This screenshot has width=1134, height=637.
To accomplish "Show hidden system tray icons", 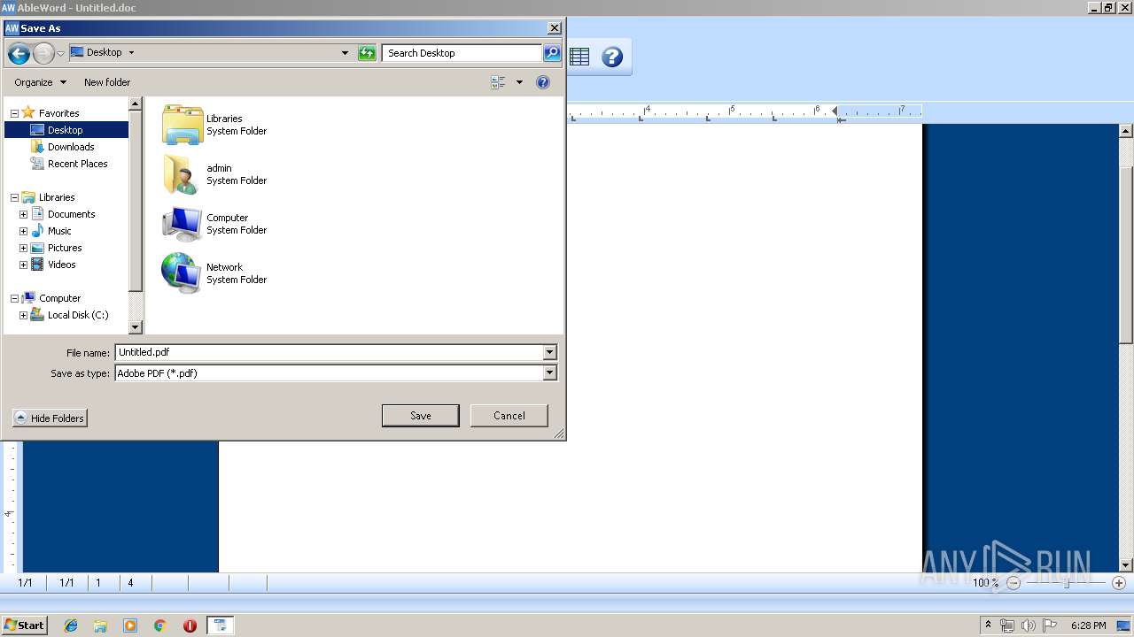I will 988,625.
